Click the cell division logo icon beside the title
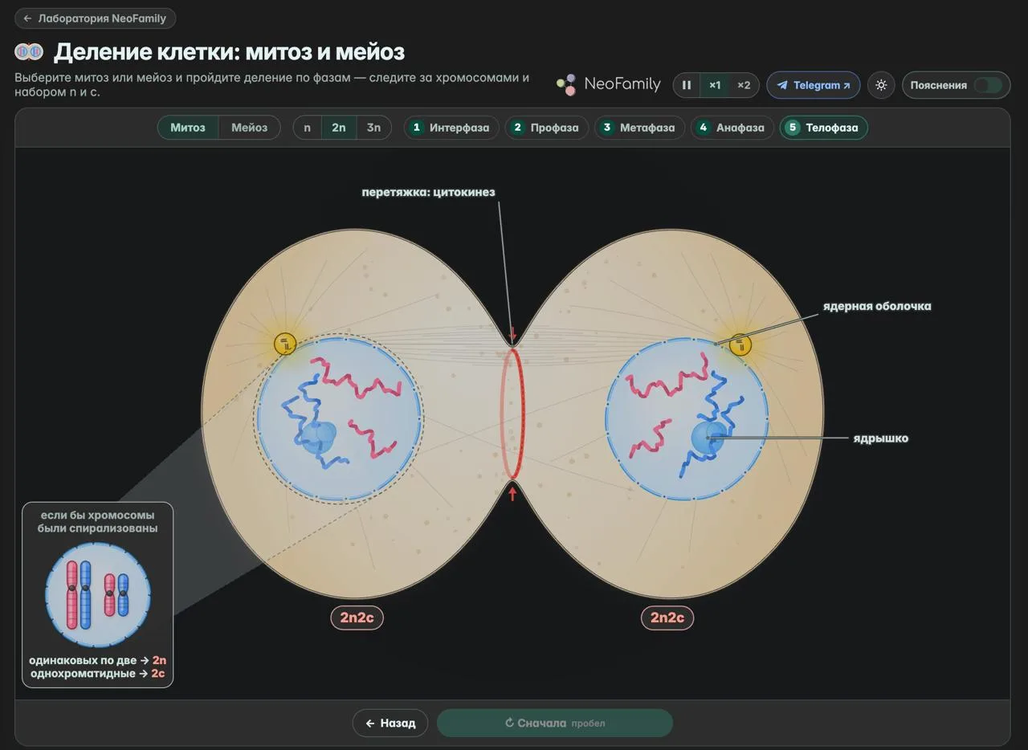This screenshot has width=1028, height=750. (x=29, y=52)
